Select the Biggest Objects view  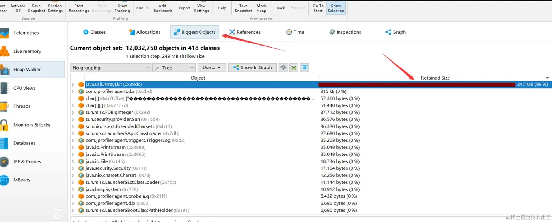pyautogui.click(x=195, y=32)
